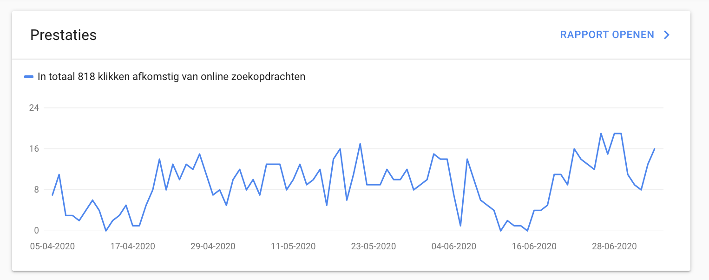Click the 24 value on the y-axis

[34, 107]
